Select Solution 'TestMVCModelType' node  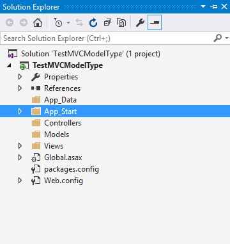click(x=91, y=54)
